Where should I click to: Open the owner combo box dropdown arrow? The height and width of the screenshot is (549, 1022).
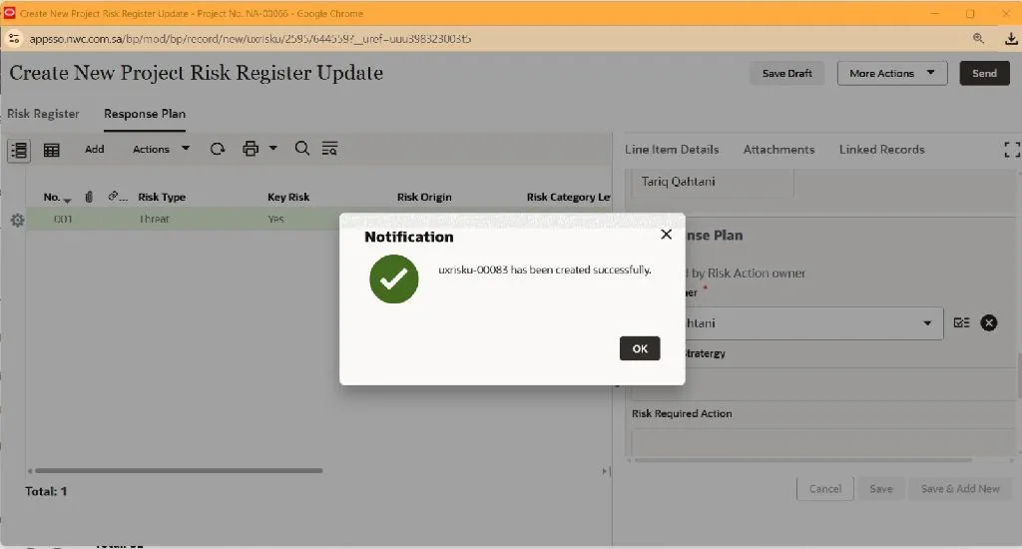click(x=927, y=323)
